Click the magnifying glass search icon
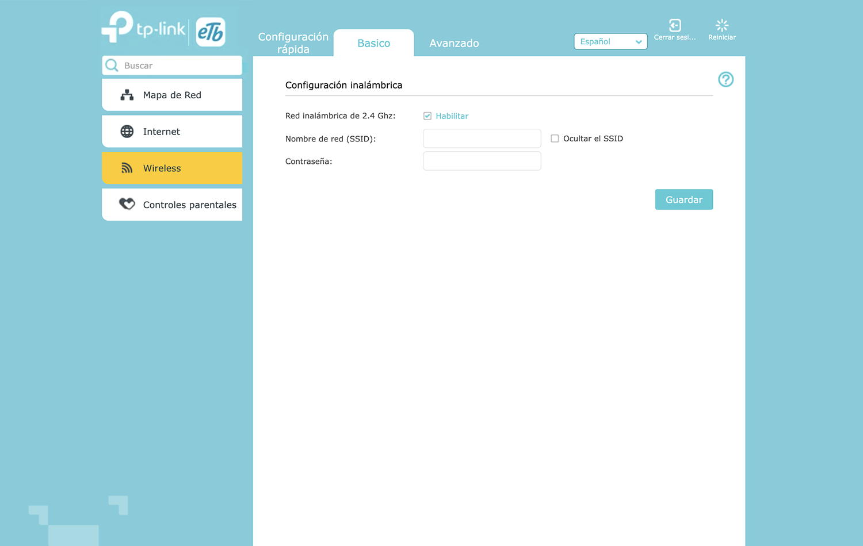The image size is (863, 546). coord(112,66)
